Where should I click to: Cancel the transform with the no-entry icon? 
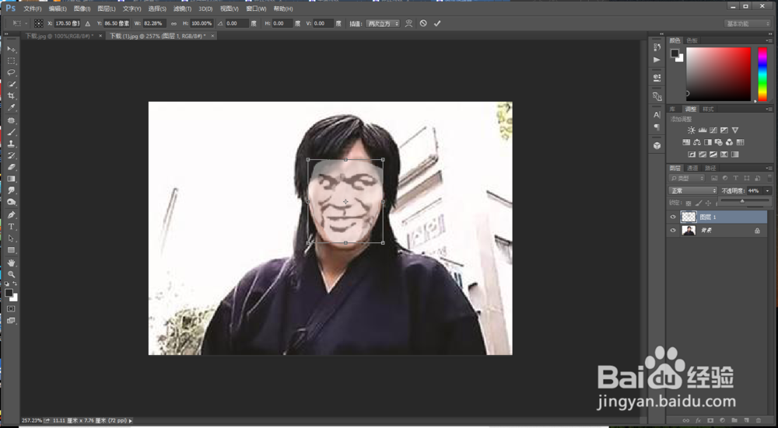422,23
